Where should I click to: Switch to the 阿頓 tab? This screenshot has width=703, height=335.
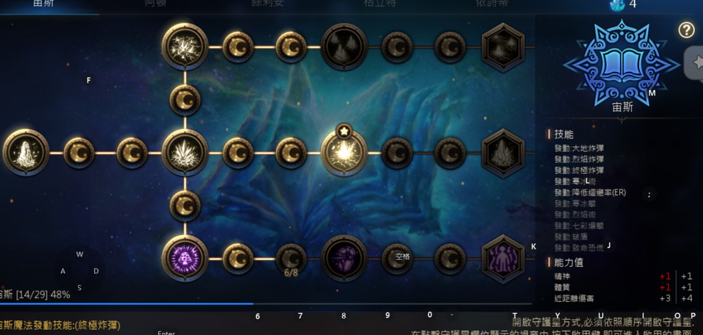pyautogui.click(x=157, y=4)
